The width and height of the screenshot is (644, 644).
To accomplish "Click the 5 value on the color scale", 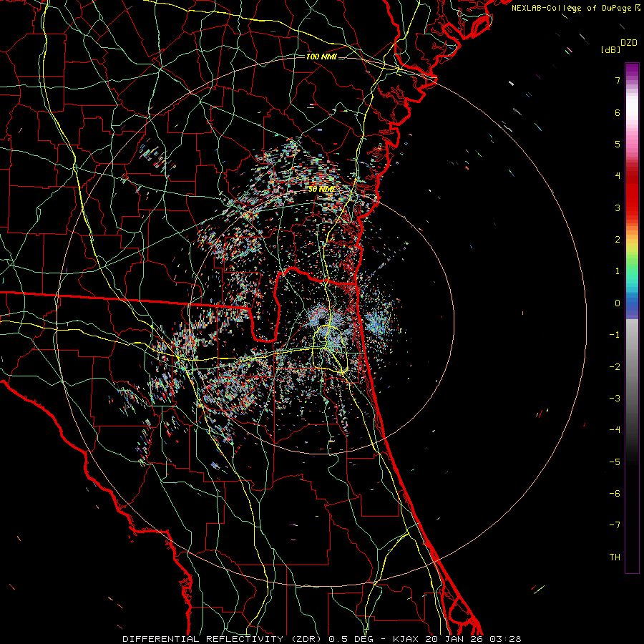I will 618,144.
